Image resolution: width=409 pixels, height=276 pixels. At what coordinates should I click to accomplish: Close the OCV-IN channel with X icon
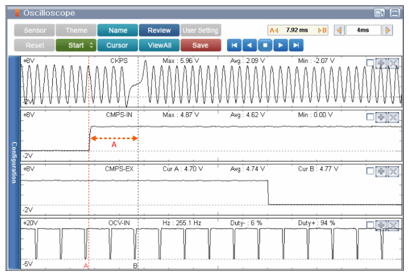coord(393,226)
